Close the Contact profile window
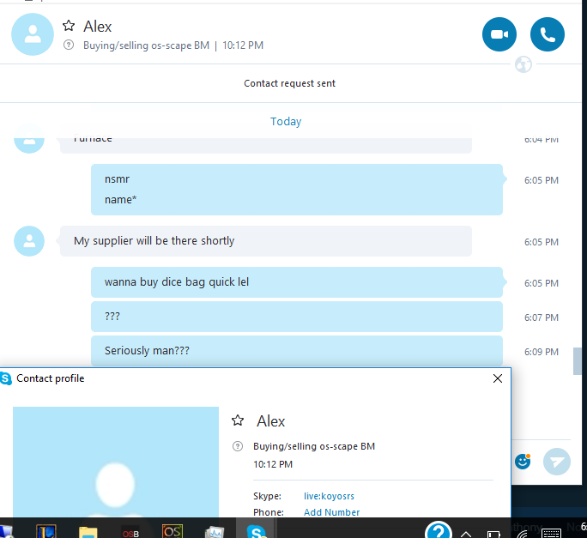 tap(498, 378)
